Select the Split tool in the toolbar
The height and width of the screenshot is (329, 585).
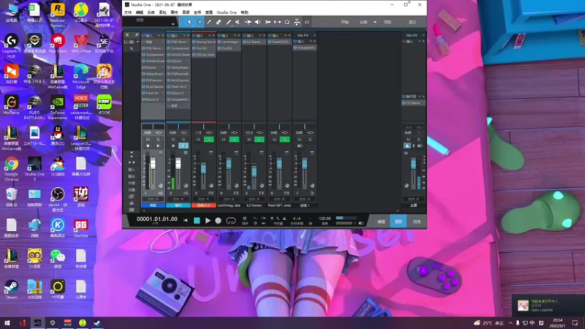[x=209, y=23]
